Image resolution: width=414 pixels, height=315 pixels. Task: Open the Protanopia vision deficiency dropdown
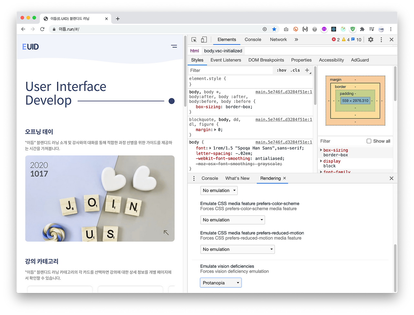221,283
